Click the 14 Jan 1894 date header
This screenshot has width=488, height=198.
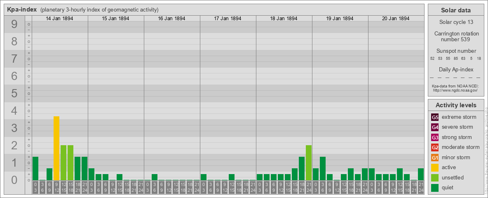59,19
